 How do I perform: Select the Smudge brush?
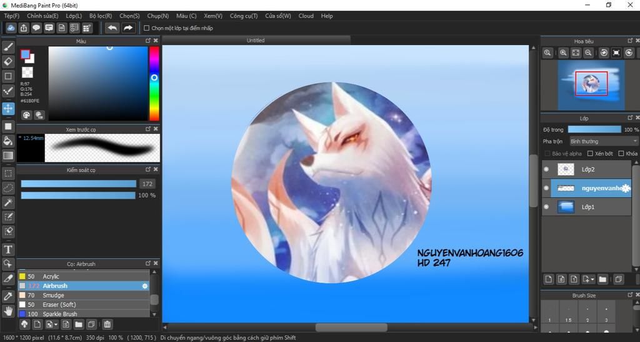[x=84, y=295]
